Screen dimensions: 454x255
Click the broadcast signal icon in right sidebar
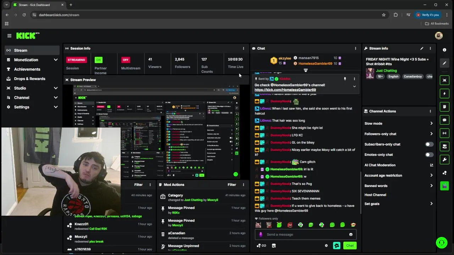click(x=444, y=133)
